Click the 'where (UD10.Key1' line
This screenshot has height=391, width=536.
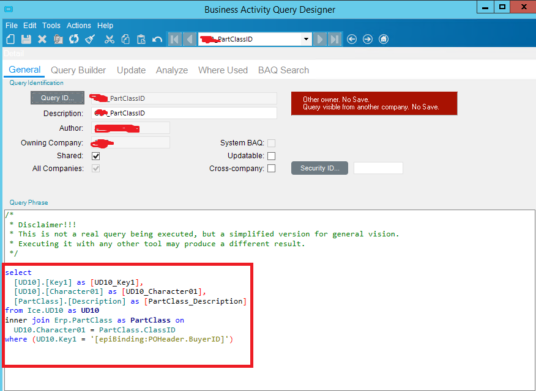(119, 339)
